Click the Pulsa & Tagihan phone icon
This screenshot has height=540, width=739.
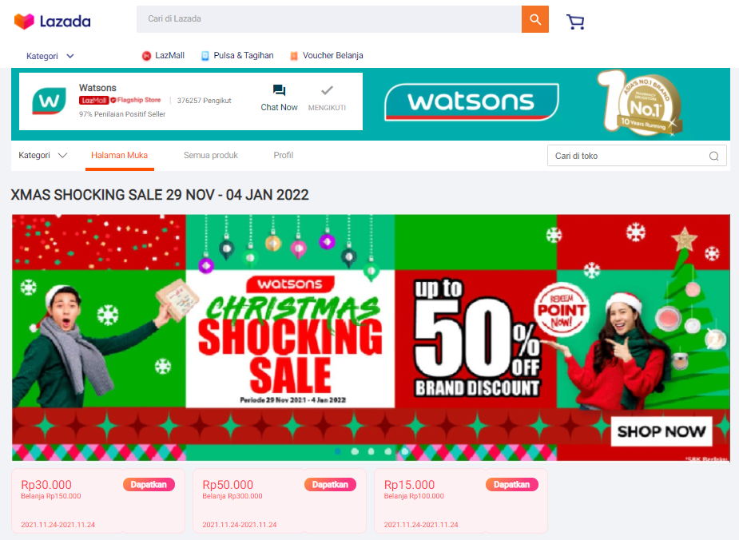click(x=205, y=56)
